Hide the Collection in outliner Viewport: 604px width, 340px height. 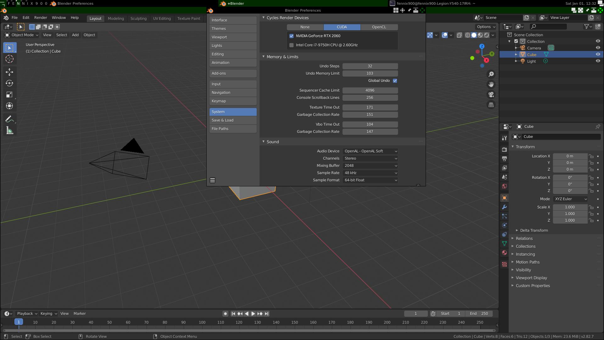click(x=598, y=41)
